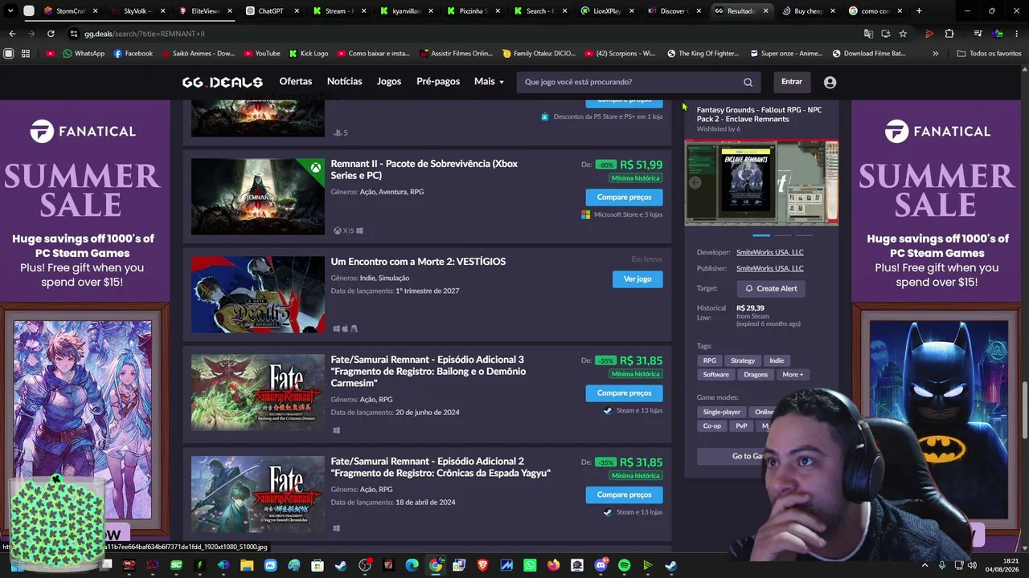Open the 'Ofertas' menu

click(296, 82)
